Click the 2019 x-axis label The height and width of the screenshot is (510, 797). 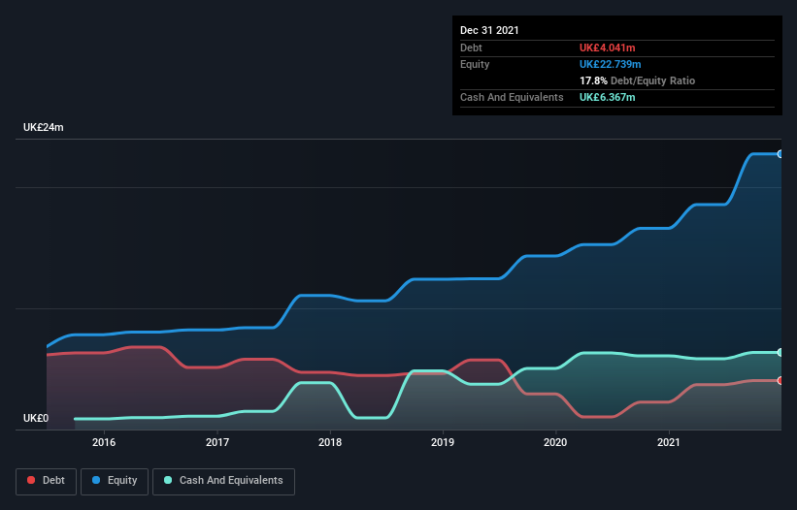click(443, 442)
